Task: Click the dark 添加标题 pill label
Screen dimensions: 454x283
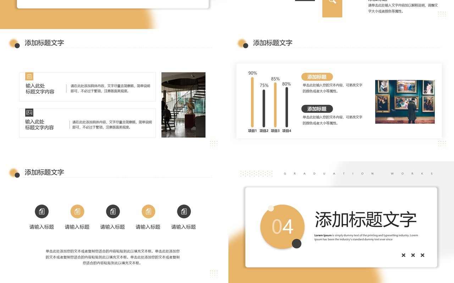Action: coord(317,109)
